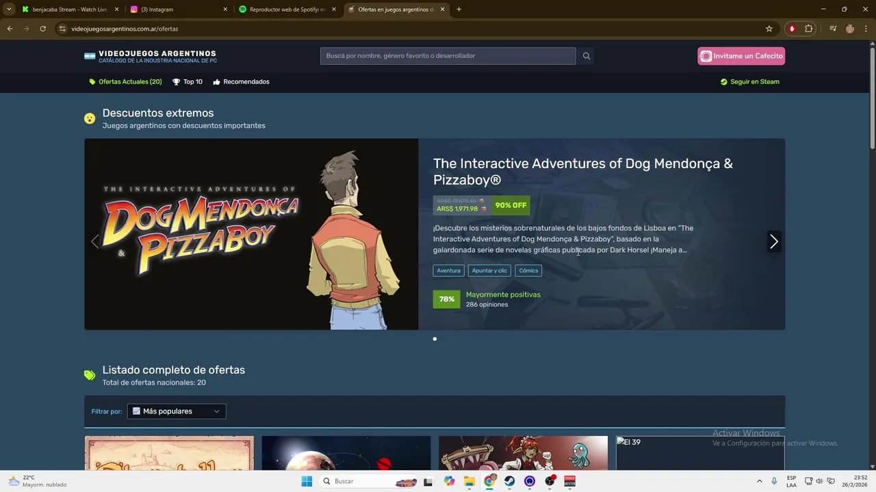Click the Argentina flag site logo
The width and height of the screenshot is (876, 492).
[x=90, y=56]
